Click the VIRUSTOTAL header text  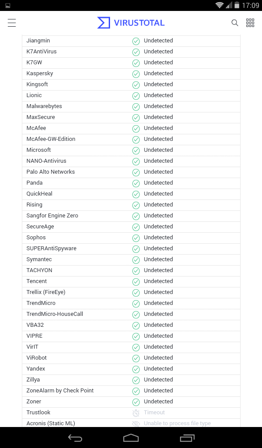[x=139, y=23]
